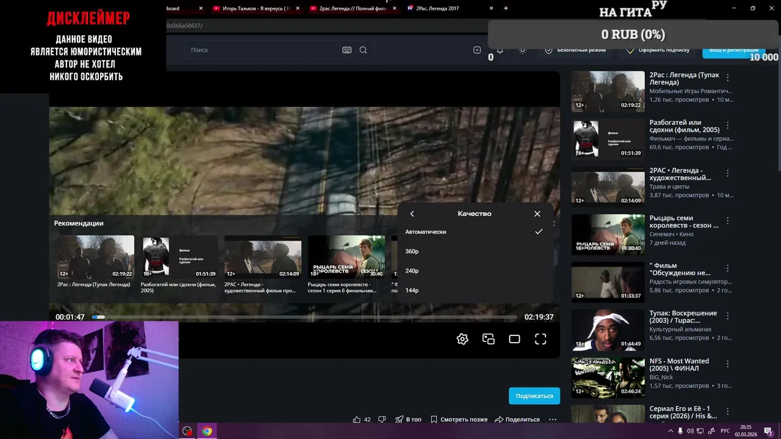Click the browser address bar URL
781x439 pixels.
pos(184,26)
